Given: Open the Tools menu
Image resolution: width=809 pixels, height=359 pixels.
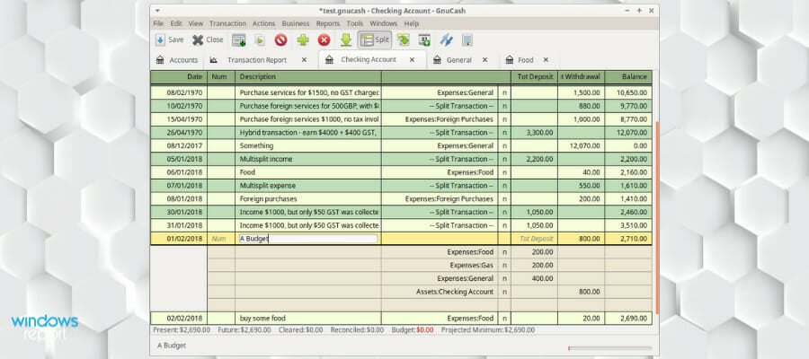Looking at the screenshot, I should coord(355,23).
